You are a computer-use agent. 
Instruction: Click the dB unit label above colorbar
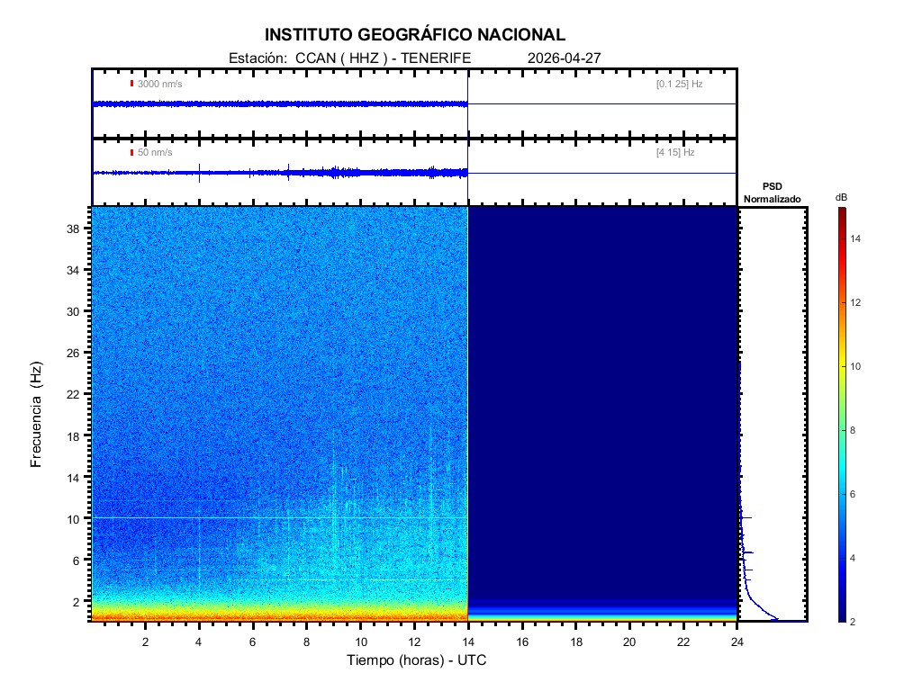coord(841,197)
